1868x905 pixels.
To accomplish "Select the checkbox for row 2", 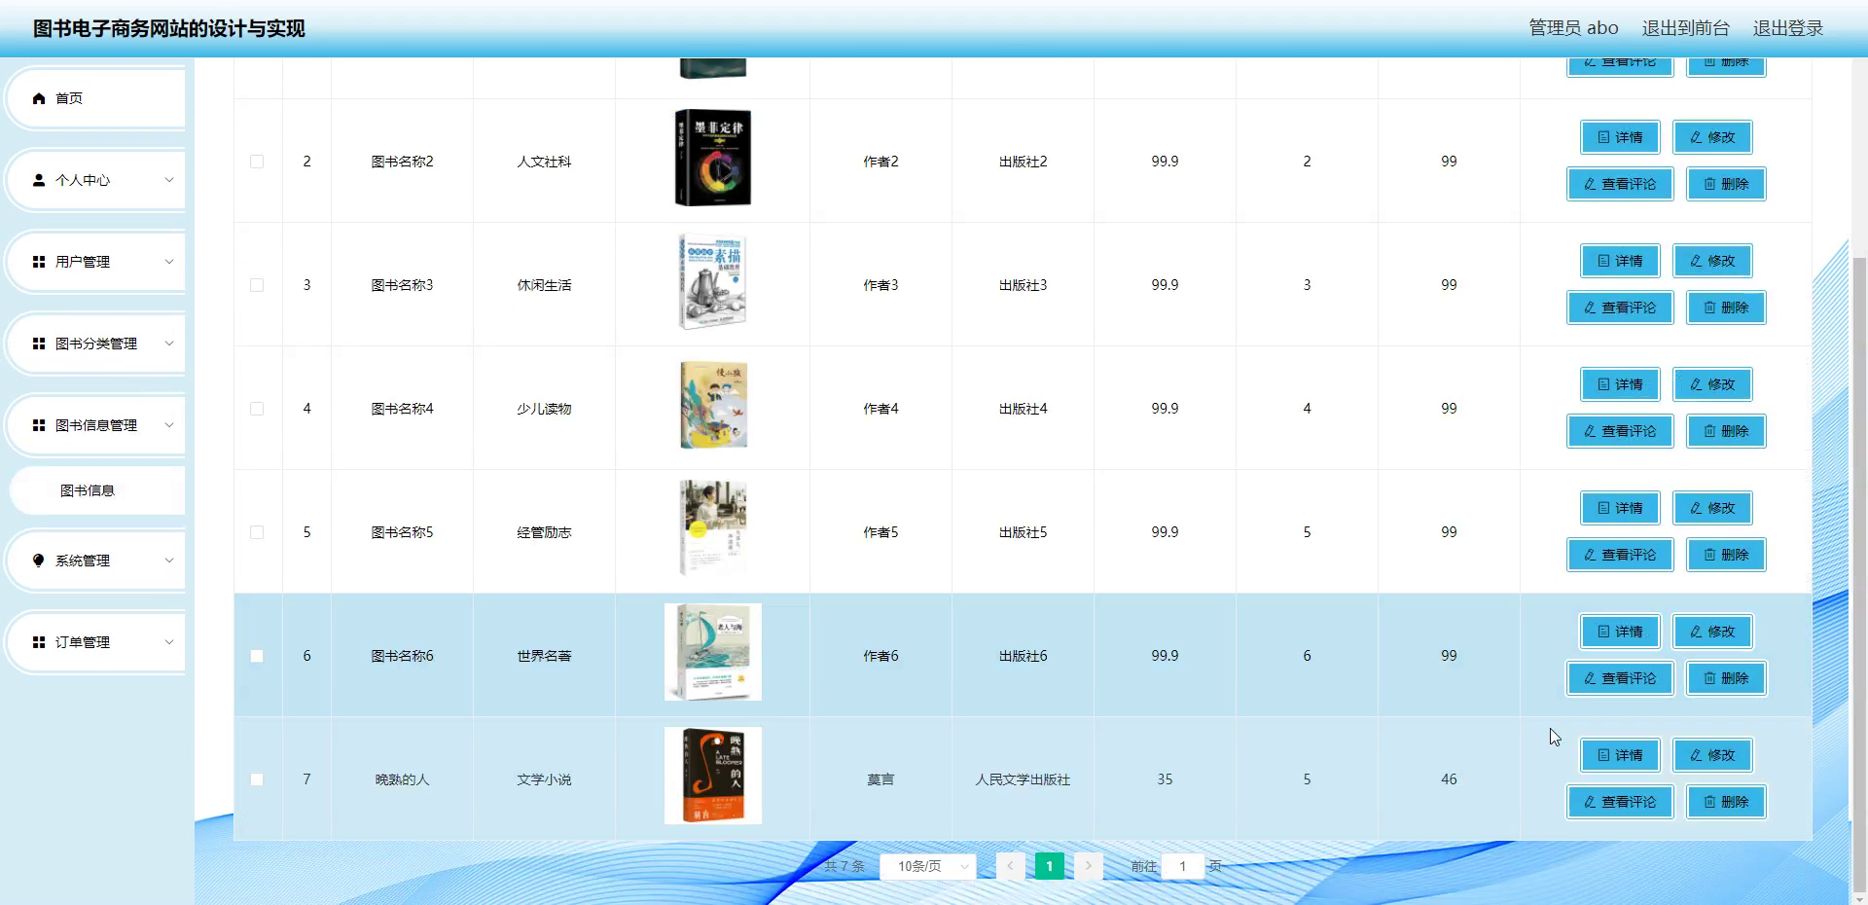I will [257, 162].
